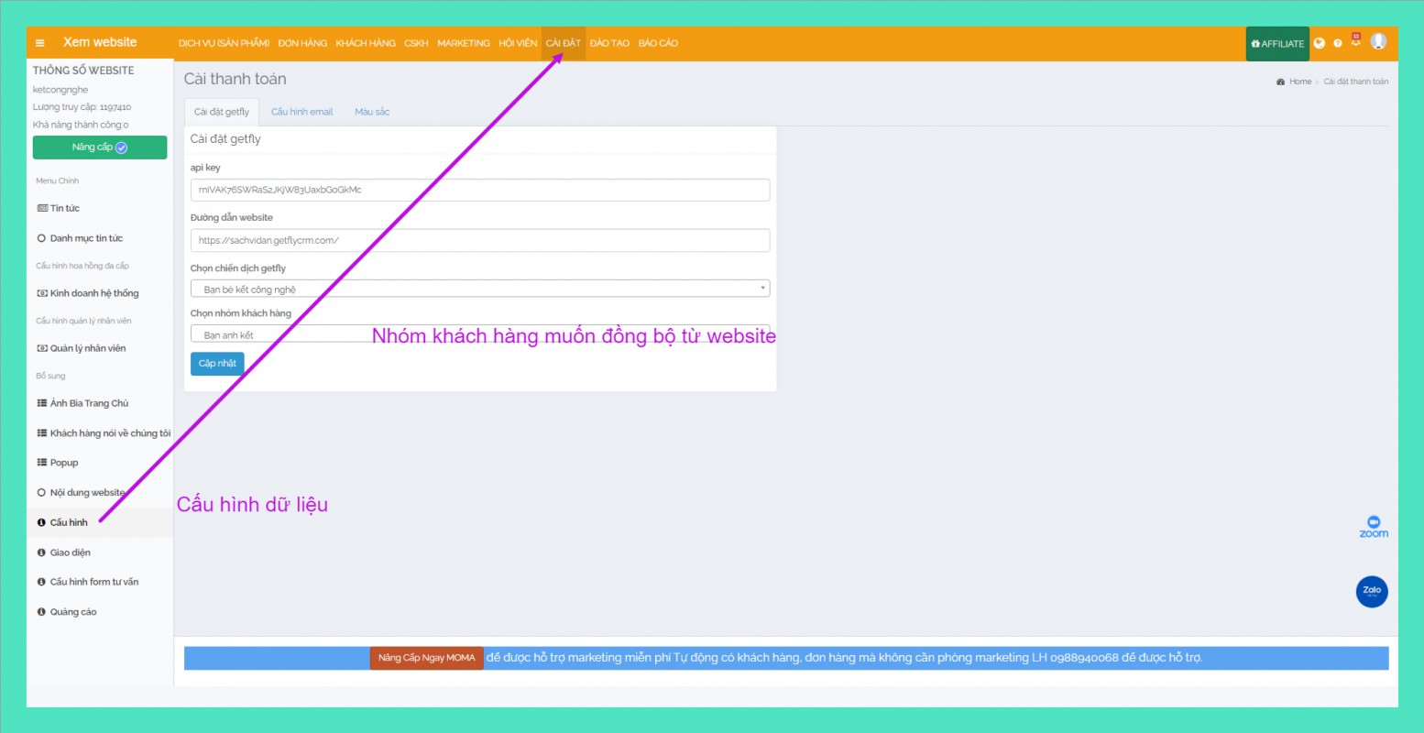Open the MARKETING top menu
This screenshot has height=733, width=1424.
(x=463, y=43)
